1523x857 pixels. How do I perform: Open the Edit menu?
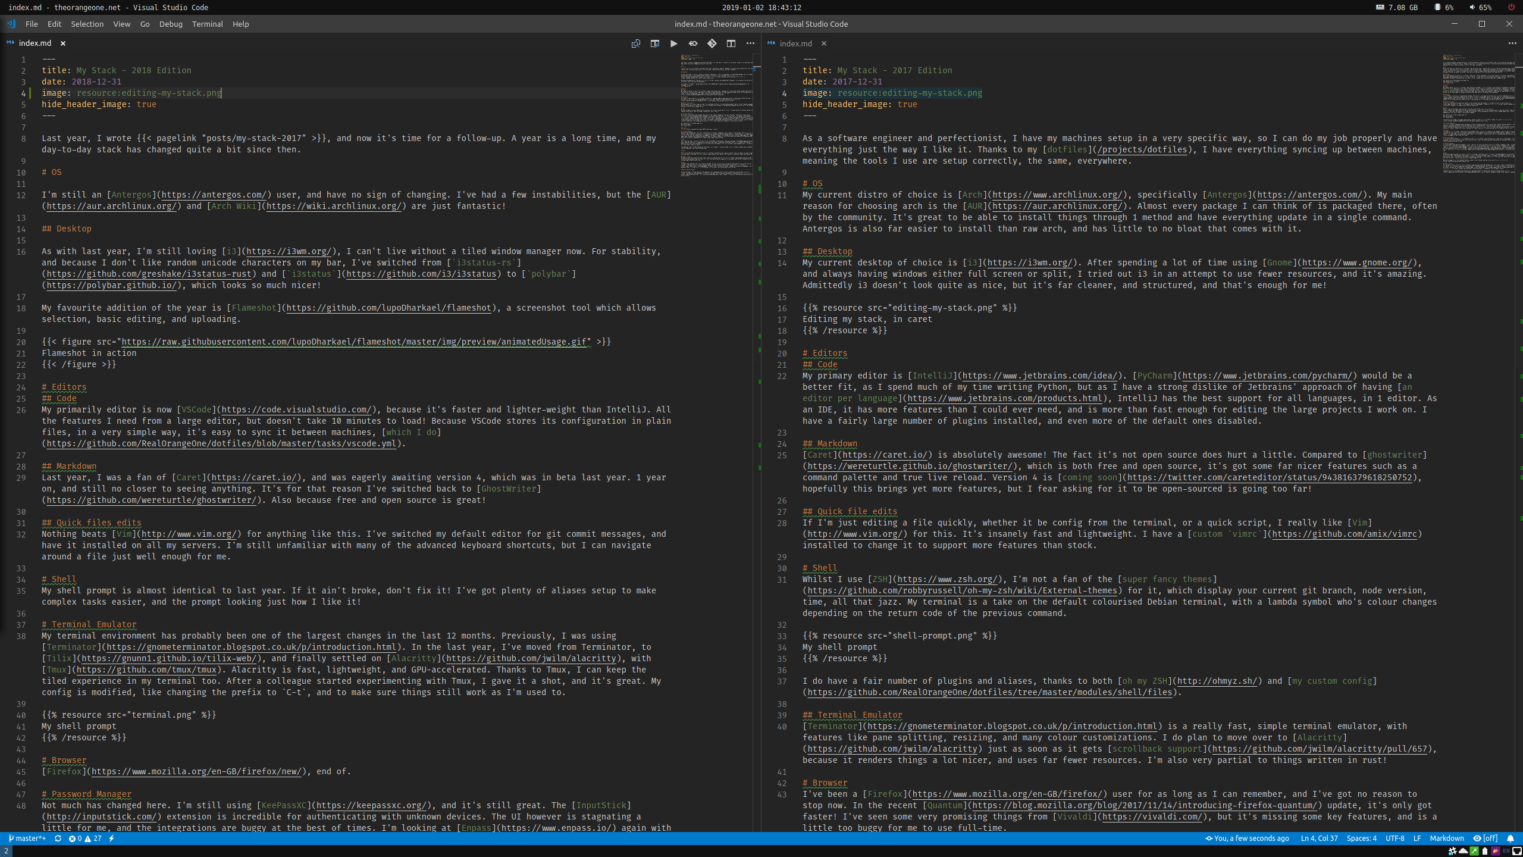point(54,24)
